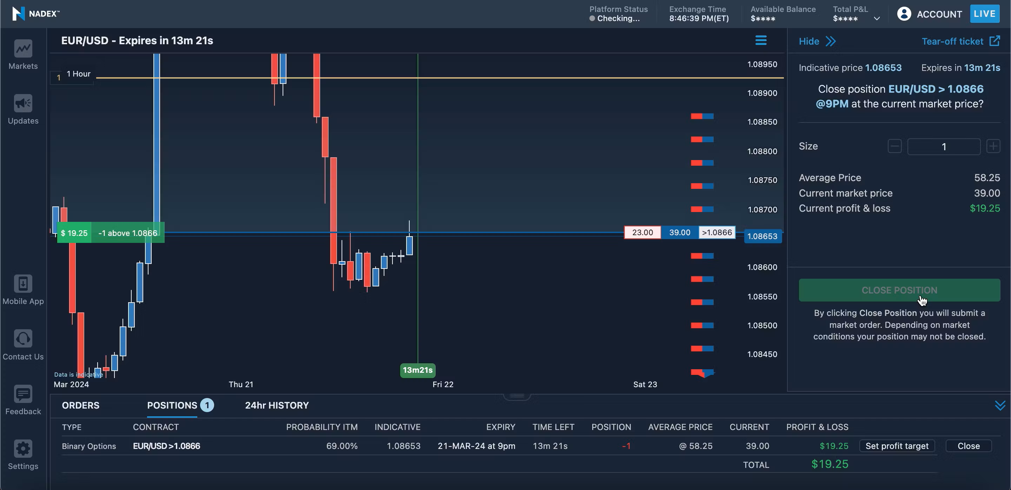Open the Feedback chat icon
The image size is (1011, 490).
point(23,394)
